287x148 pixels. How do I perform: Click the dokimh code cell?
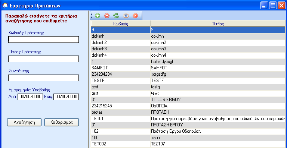point(121,36)
